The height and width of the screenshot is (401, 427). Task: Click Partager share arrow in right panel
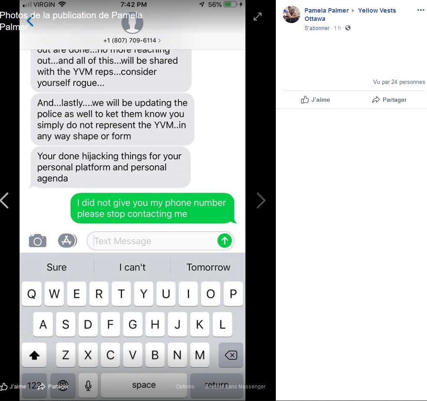389,100
